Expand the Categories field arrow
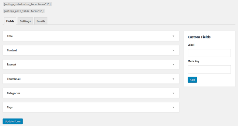Screen dimensions: 238x126 (x=173, y=93)
